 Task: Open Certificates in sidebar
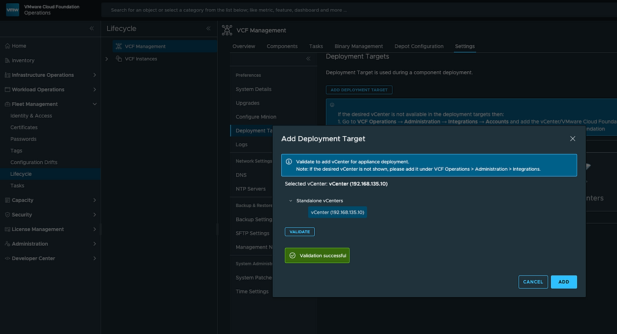pyautogui.click(x=24, y=127)
